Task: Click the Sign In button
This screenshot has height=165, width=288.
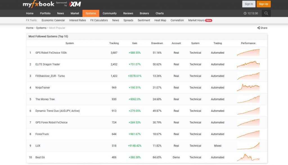Action: (249, 4)
